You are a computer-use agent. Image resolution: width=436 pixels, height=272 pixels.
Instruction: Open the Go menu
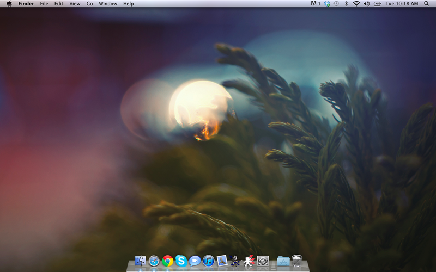click(x=89, y=4)
